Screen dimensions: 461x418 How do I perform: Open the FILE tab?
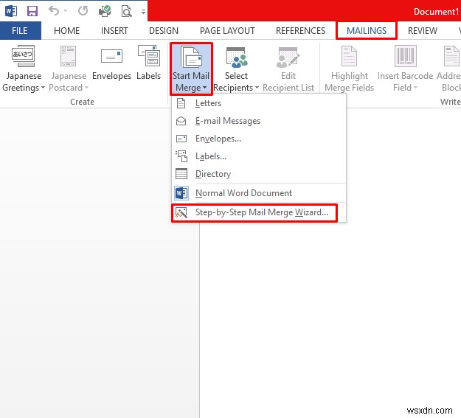coord(20,30)
